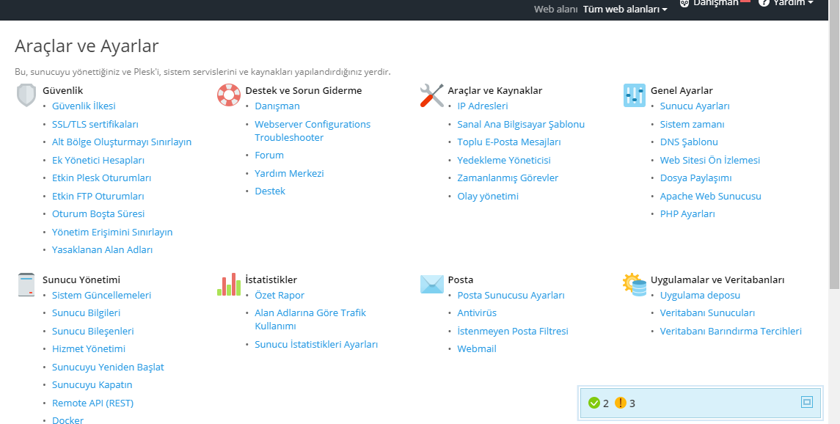Open Yedekleme Yöneticisi
Viewport: 840px width, 424px height.
coord(503,160)
